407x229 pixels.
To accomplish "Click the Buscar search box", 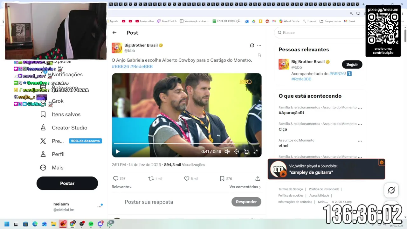I will coord(320,32).
